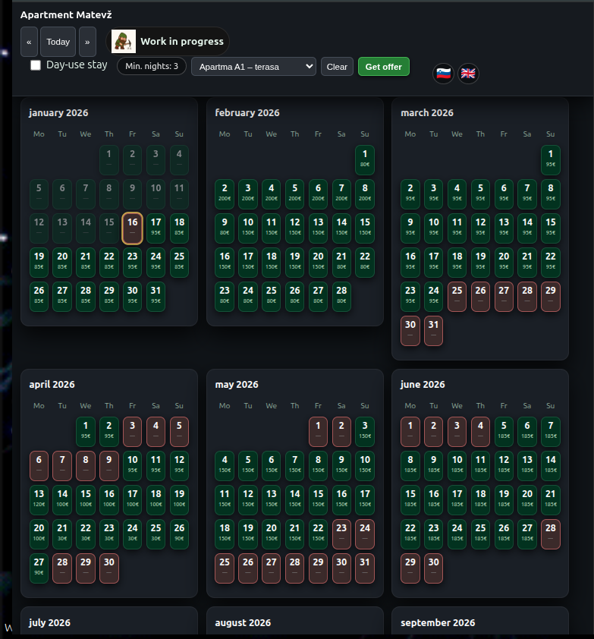594x639 pixels.
Task: Click the work in progress mascot image
Action: (x=124, y=41)
